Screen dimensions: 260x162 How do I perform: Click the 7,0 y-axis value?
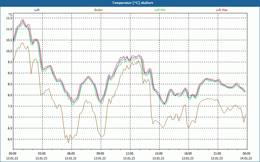click(x=10, y=117)
